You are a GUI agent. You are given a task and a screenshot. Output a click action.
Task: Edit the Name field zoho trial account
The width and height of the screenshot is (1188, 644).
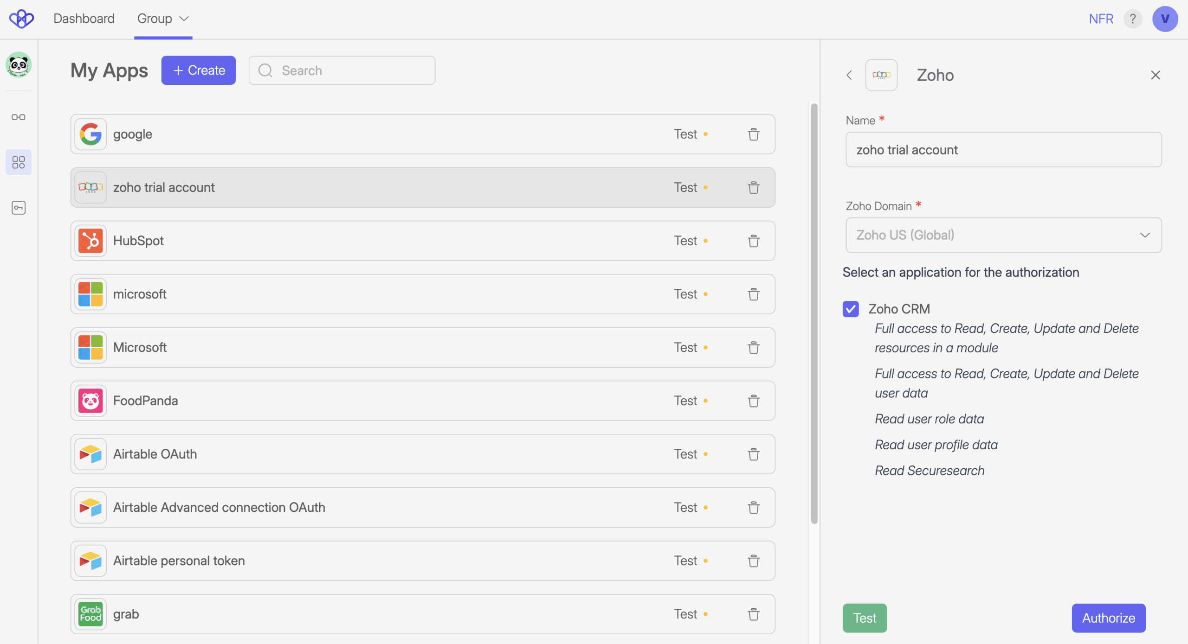pyautogui.click(x=1003, y=150)
